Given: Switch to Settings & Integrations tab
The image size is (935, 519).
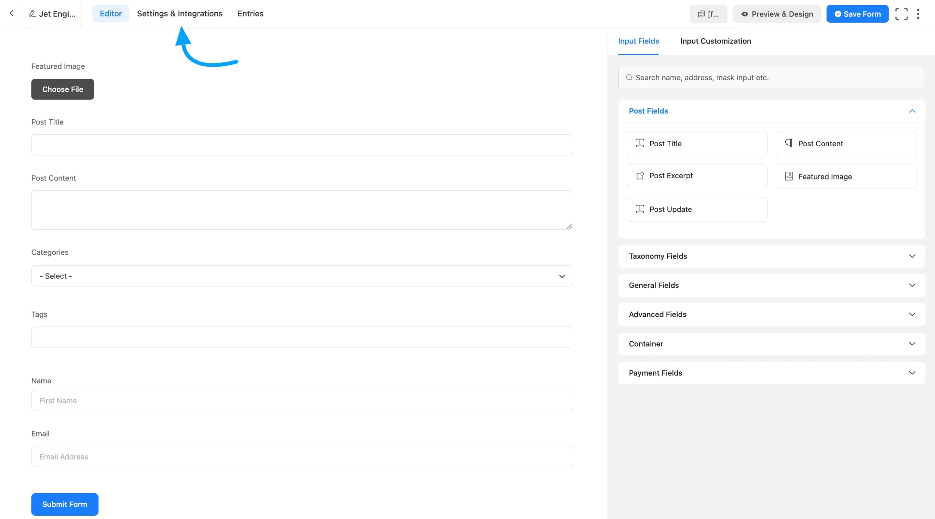Looking at the screenshot, I should click(179, 13).
